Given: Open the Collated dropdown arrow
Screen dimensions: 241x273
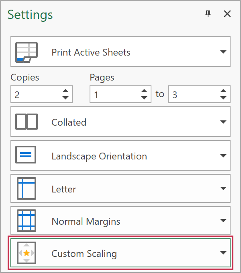Looking at the screenshot, I should click(x=223, y=122).
